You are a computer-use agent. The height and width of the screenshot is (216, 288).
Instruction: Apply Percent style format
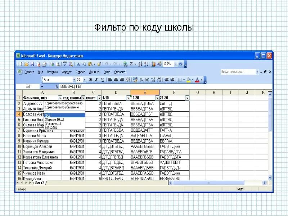tap(141, 80)
